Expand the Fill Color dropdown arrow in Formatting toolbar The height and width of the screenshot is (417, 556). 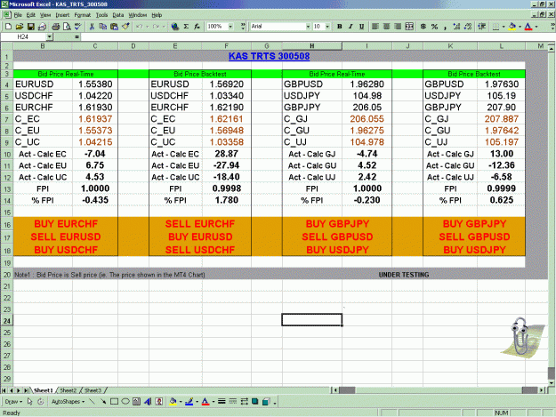[520, 27]
